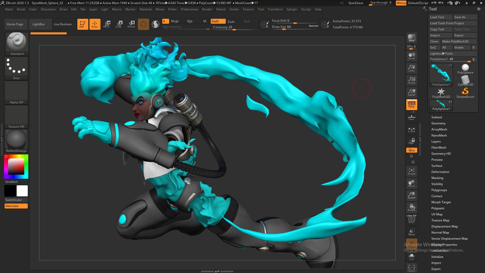Select the Cylinder3D tool
The height and width of the screenshot is (273, 485).
465,81
